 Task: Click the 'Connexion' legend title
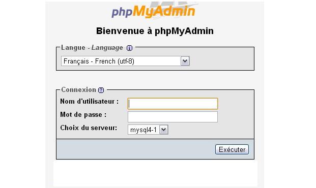click(78, 89)
